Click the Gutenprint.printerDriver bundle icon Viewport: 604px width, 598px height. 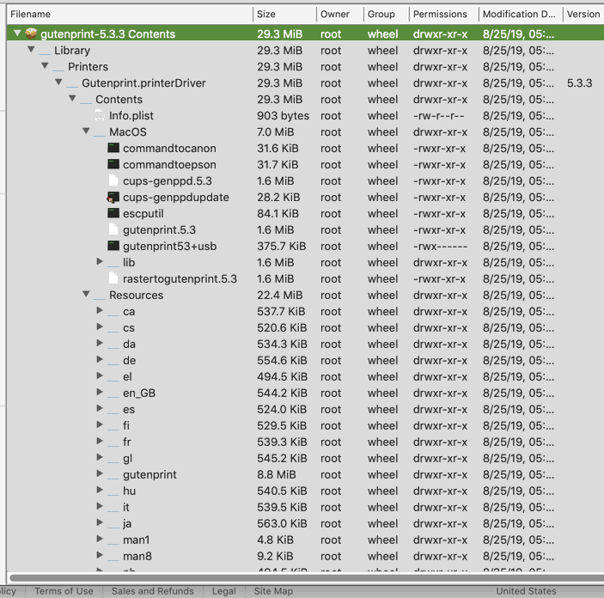(x=72, y=85)
